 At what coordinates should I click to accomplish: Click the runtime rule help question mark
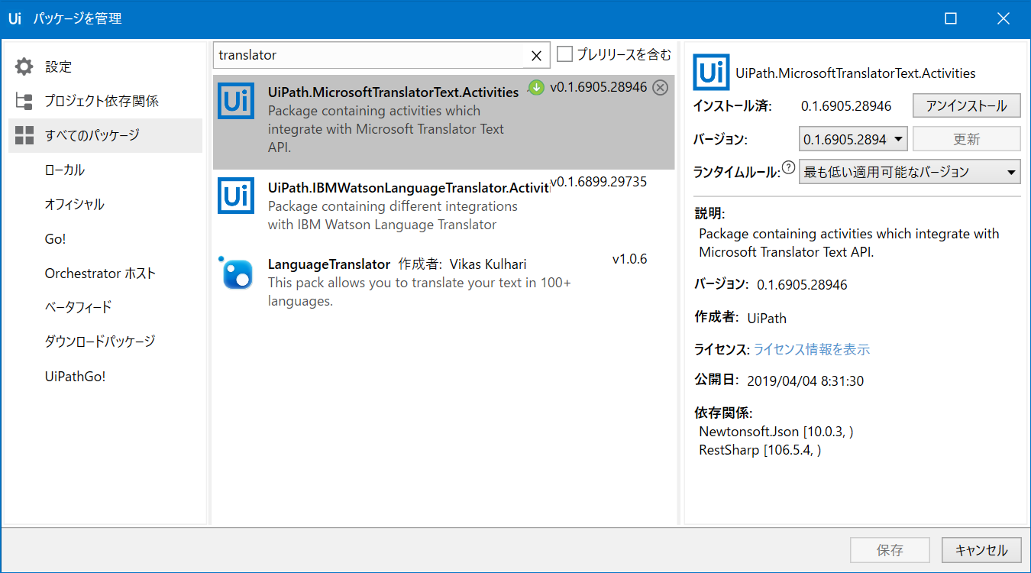tap(789, 168)
